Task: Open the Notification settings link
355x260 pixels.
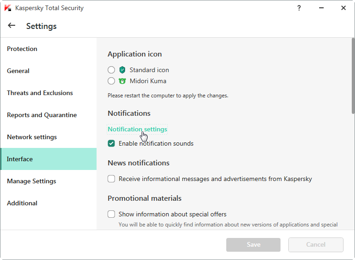Action: tap(137, 130)
